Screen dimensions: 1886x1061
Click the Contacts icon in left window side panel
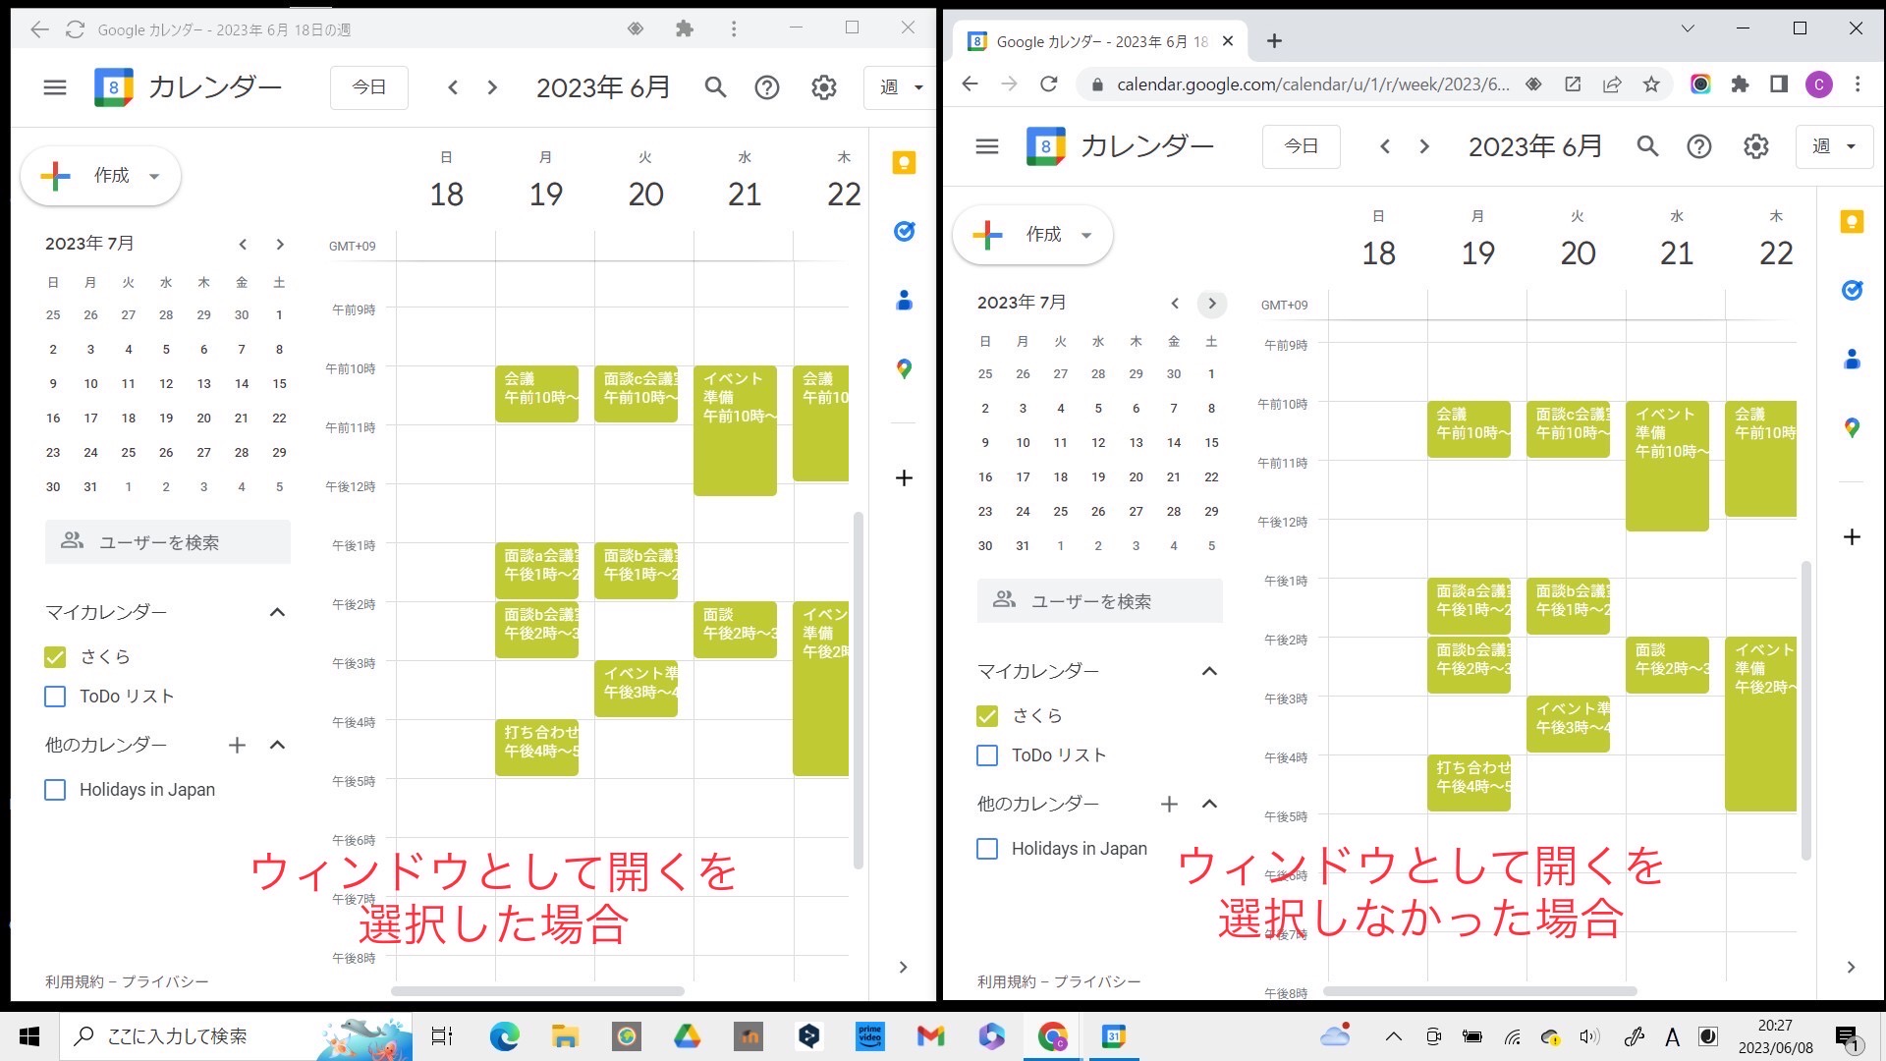(904, 301)
